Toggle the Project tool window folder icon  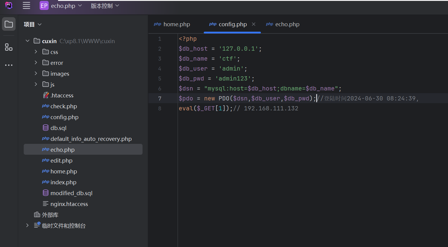[9, 24]
